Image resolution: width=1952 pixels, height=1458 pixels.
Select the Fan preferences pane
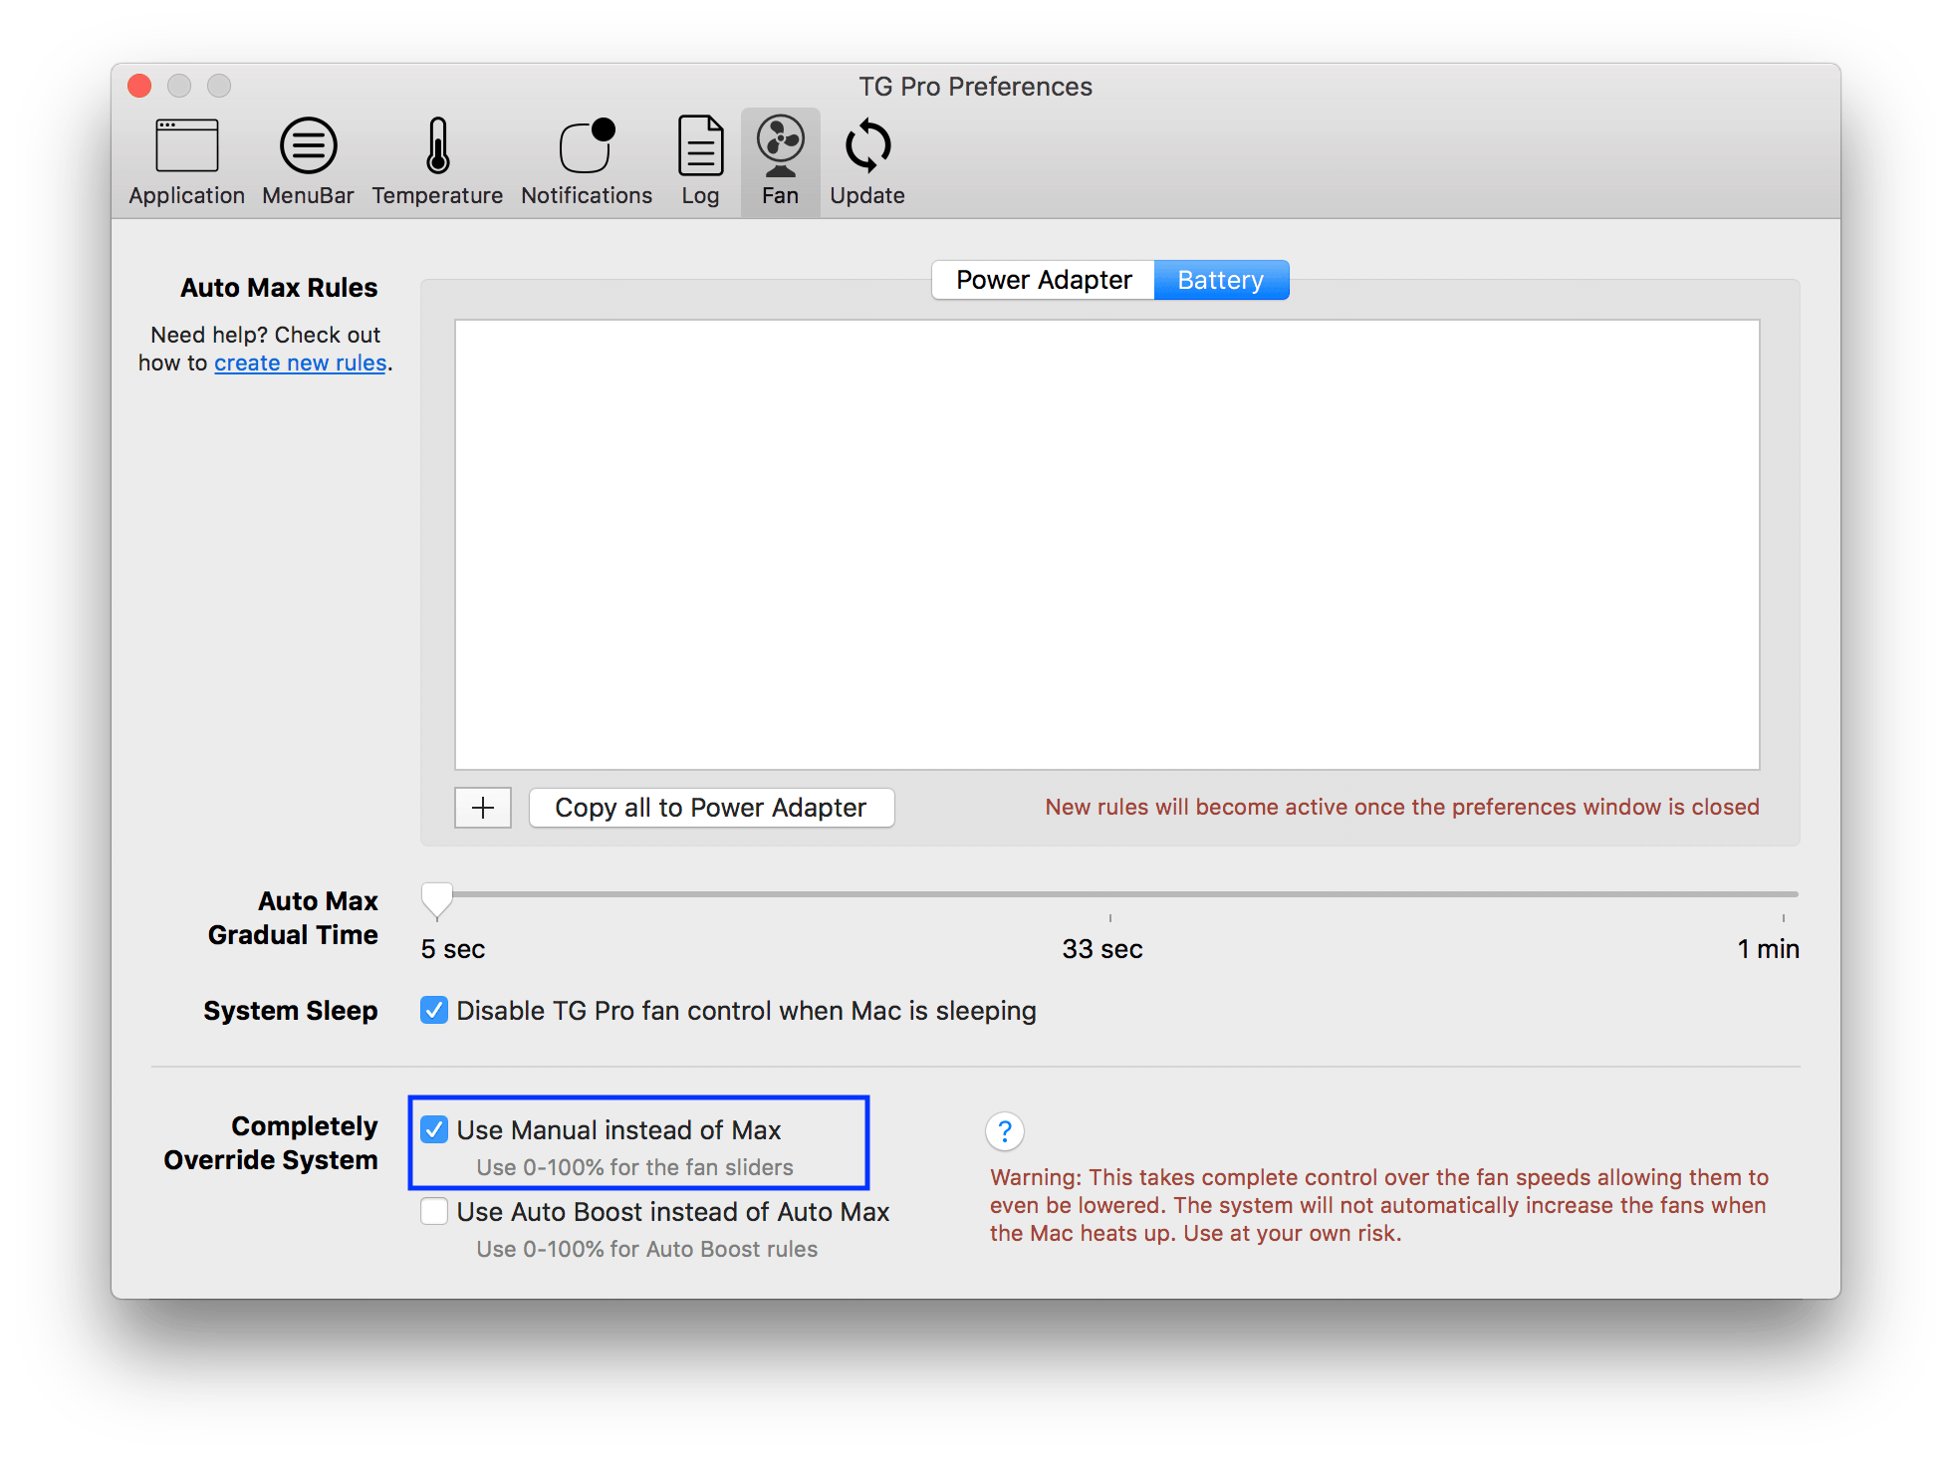pyautogui.click(x=780, y=162)
